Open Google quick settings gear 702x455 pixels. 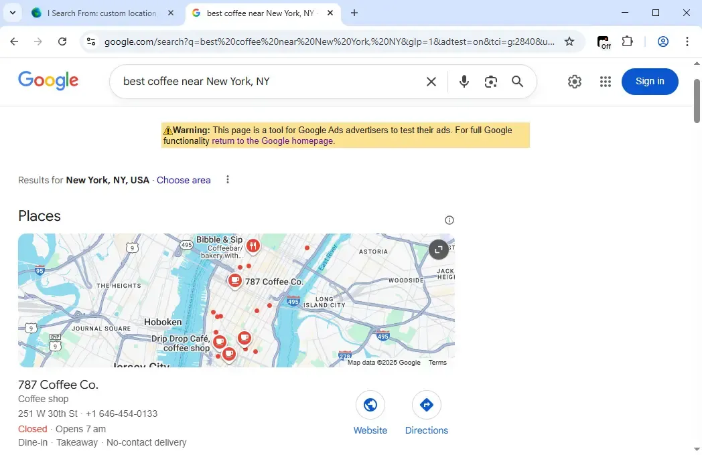(575, 82)
